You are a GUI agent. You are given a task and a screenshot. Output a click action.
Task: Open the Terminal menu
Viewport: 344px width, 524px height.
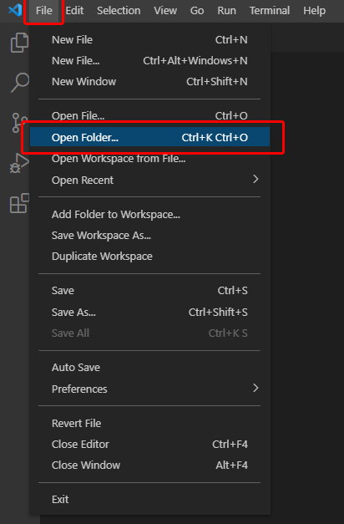coord(270,10)
